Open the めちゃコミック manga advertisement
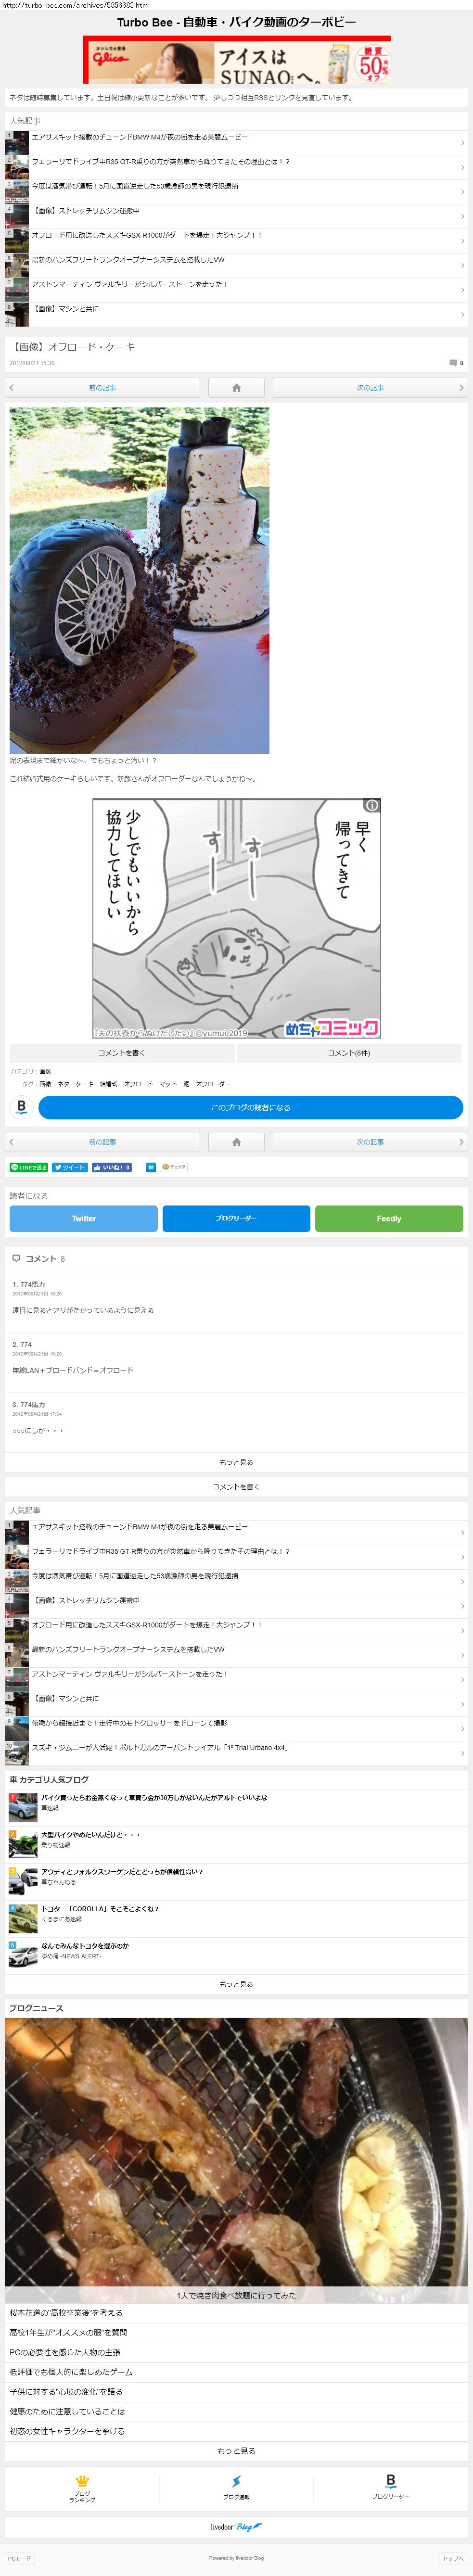473x2576 pixels. pyautogui.click(x=236, y=918)
